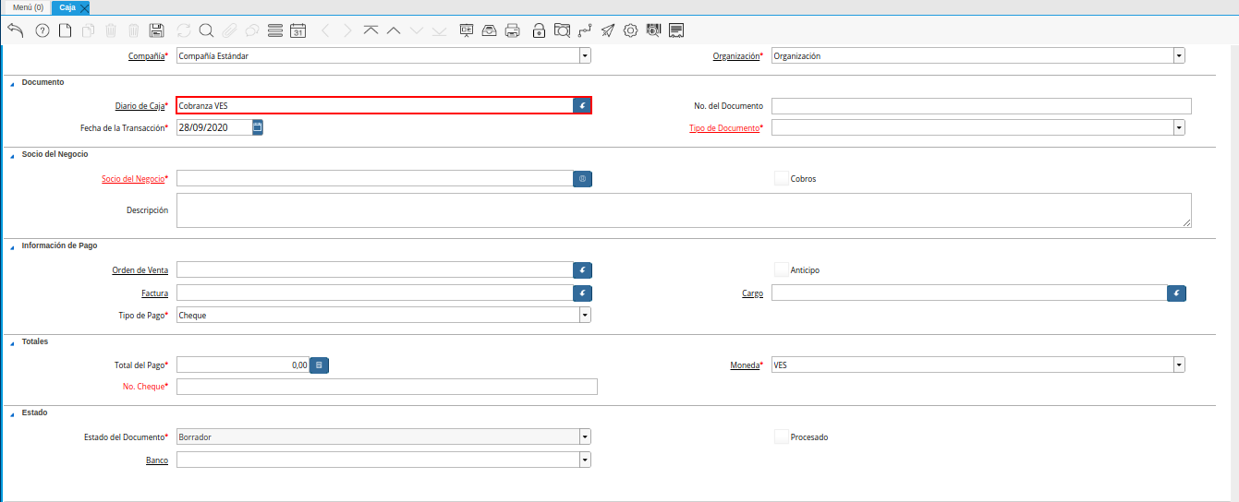
Task: Open process settings via the gear icon
Action: [x=631, y=30]
